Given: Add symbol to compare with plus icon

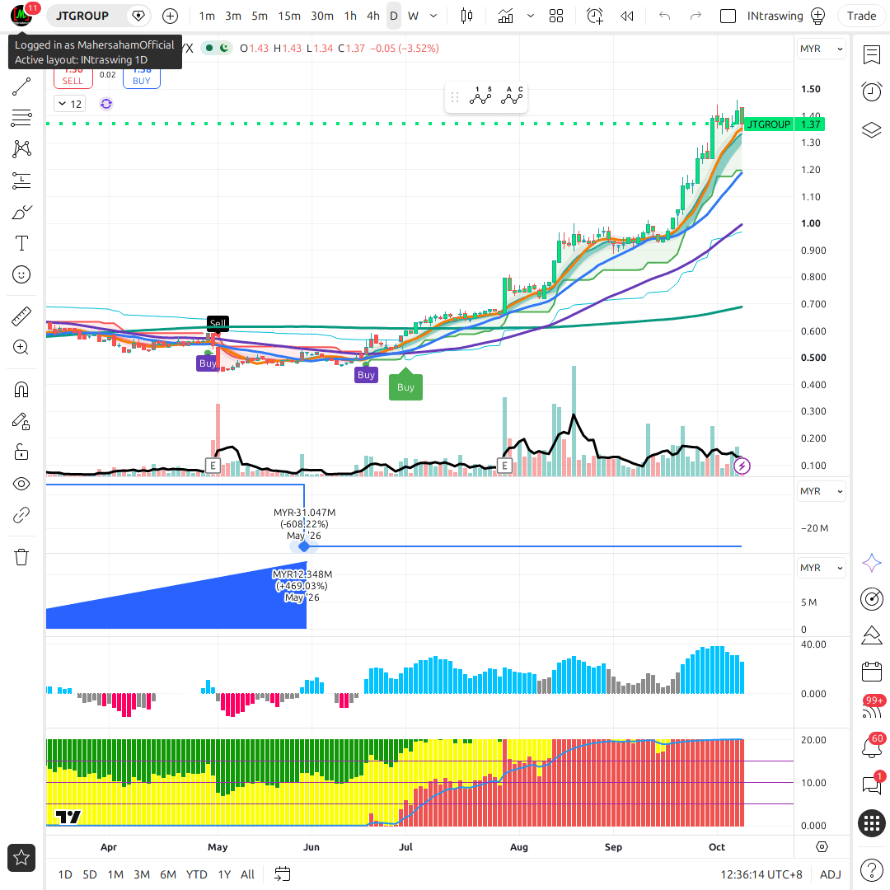Looking at the screenshot, I should 170,16.
